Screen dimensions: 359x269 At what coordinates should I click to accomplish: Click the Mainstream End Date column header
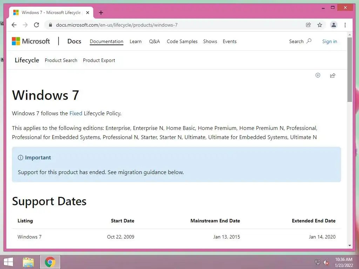point(215,221)
